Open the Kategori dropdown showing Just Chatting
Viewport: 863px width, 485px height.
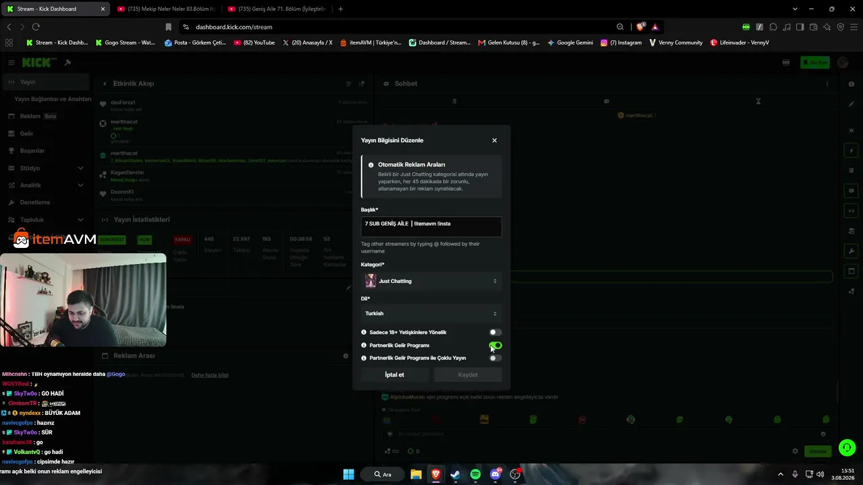pos(431,281)
